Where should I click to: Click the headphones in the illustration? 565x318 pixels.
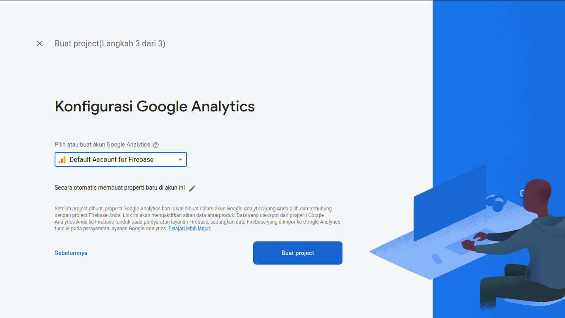[x=496, y=203]
